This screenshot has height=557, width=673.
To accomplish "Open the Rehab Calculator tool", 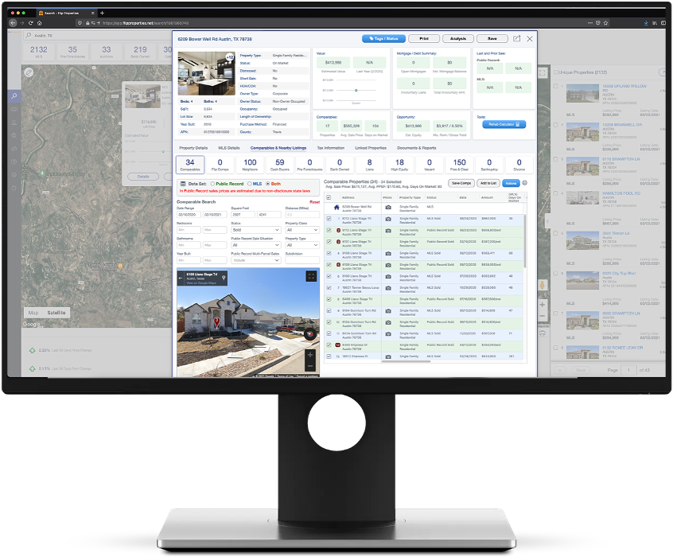I will point(504,124).
